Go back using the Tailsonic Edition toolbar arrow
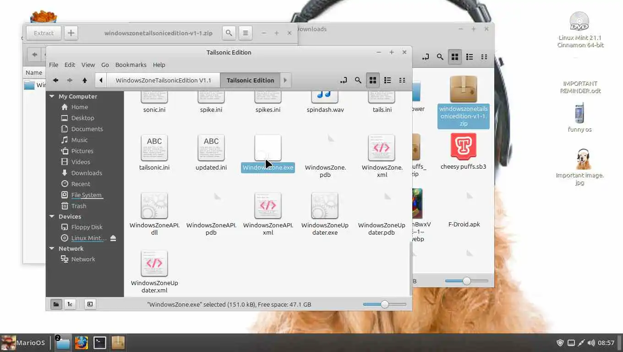The height and width of the screenshot is (352, 623). [x=55, y=80]
